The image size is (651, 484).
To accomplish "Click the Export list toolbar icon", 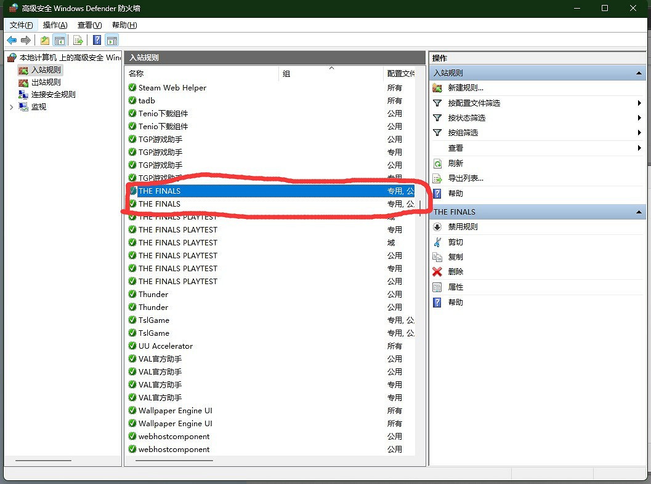I will [x=78, y=41].
